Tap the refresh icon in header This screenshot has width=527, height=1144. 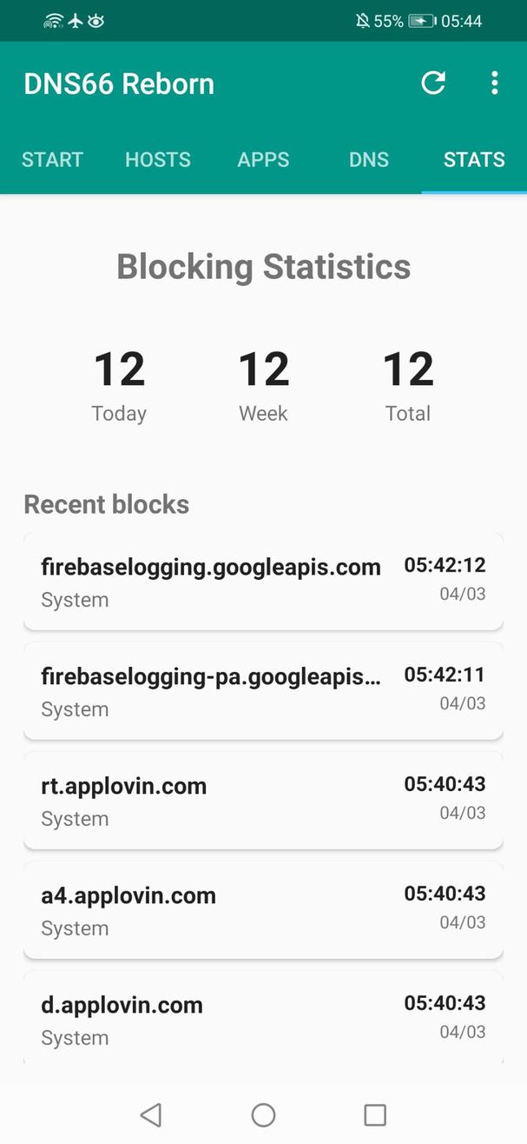(x=432, y=83)
